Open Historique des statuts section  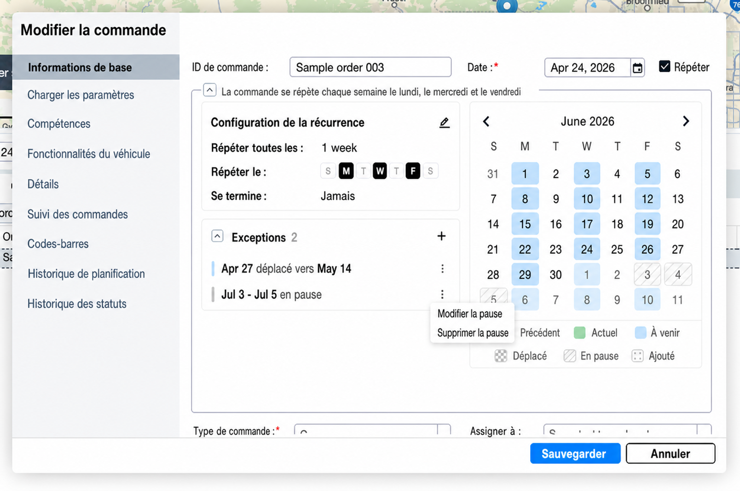pos(77,304)
